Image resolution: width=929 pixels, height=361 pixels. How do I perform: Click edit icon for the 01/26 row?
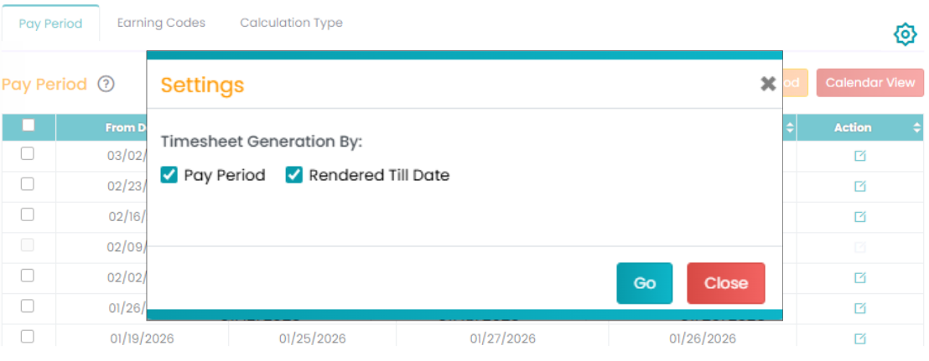tap(859, 308)
